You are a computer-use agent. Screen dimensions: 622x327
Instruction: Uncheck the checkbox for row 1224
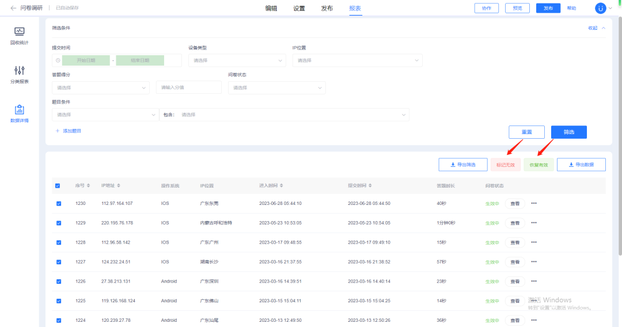point(59,320)
